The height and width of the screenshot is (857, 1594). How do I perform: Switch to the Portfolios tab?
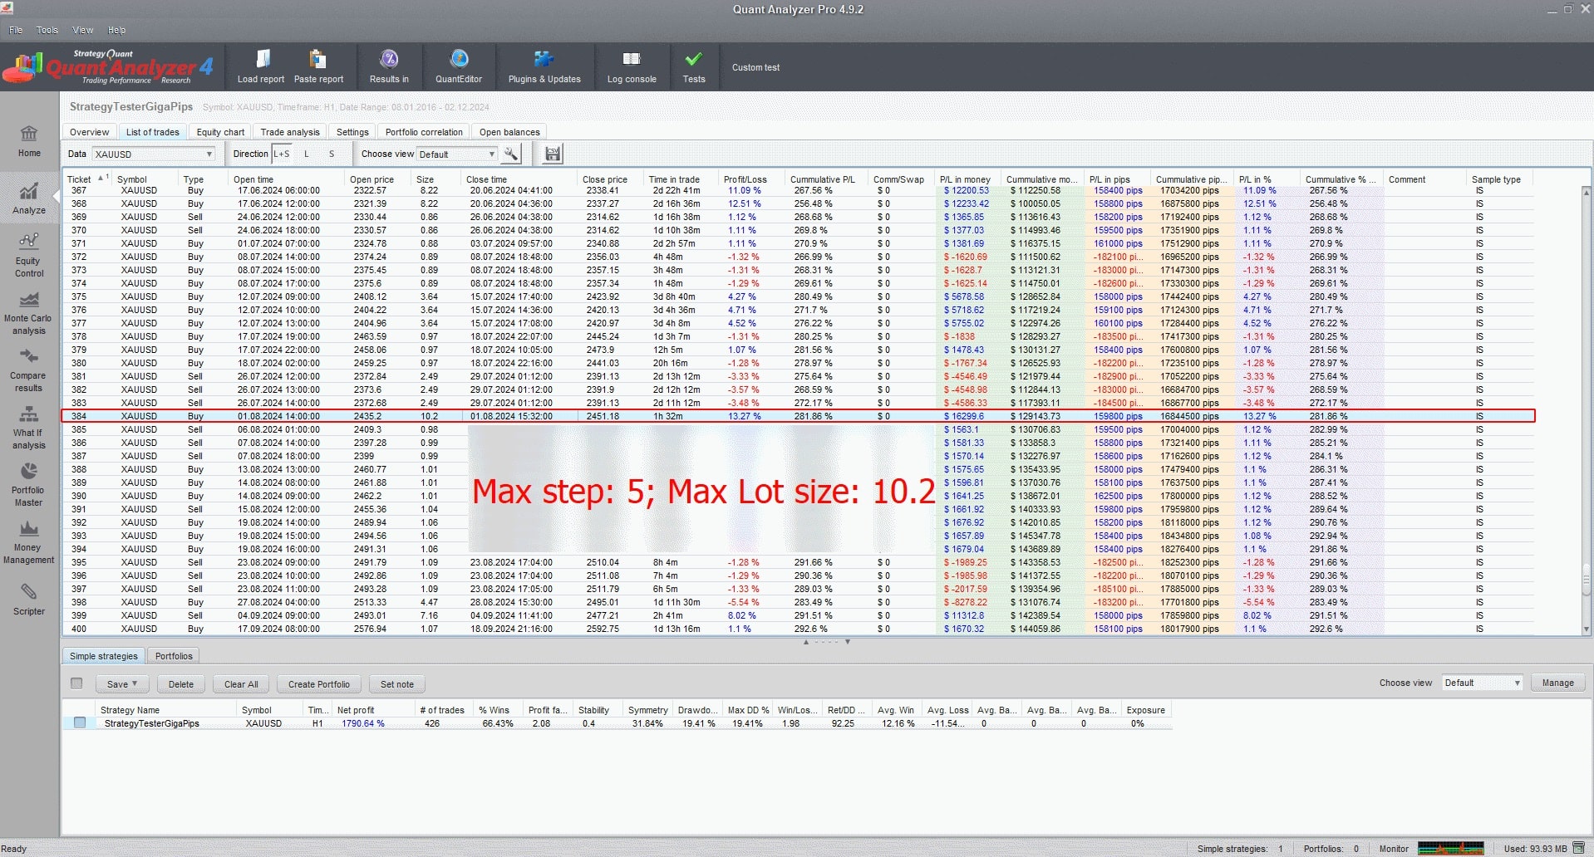coord(174,656)
